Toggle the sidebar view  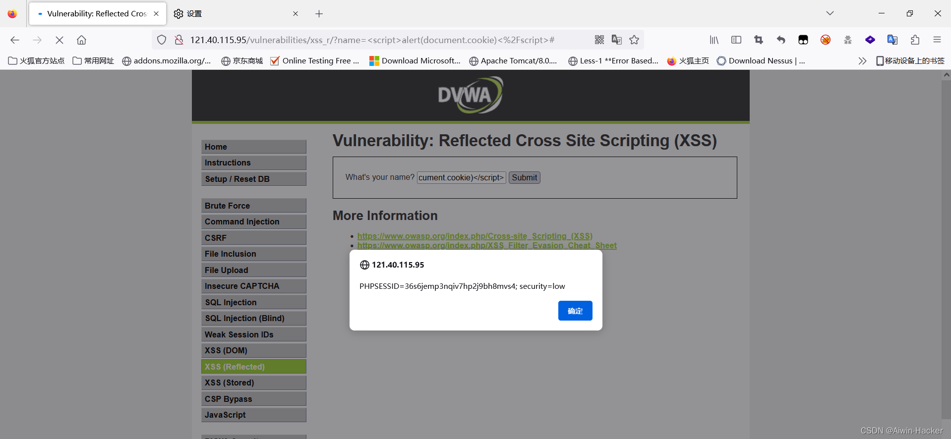click(736, 40)
